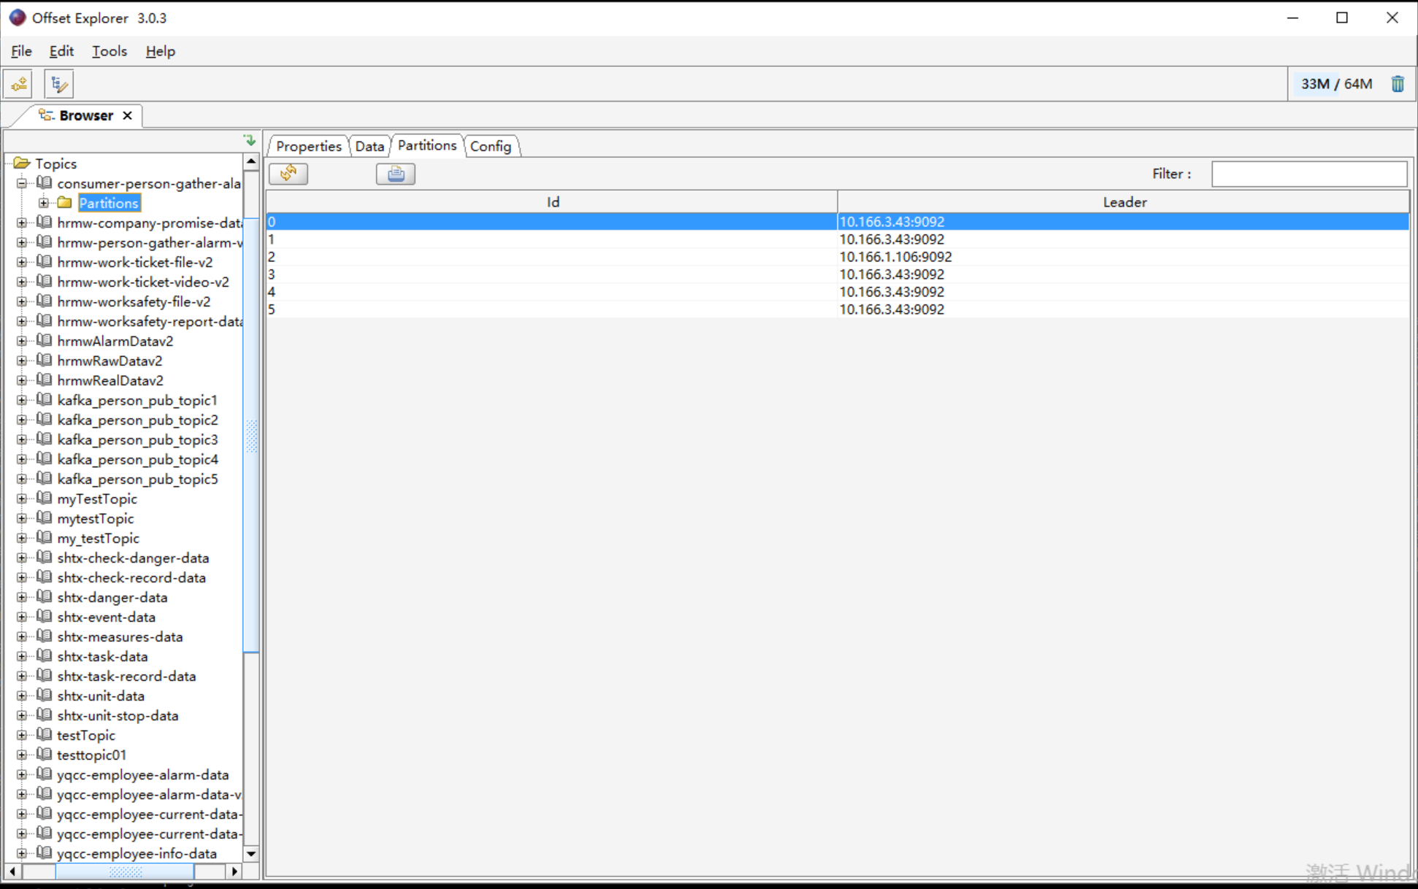Click the tree scrollbar down arrow
The width and height of the screenshot is (1418, 889).
point(251,853)
